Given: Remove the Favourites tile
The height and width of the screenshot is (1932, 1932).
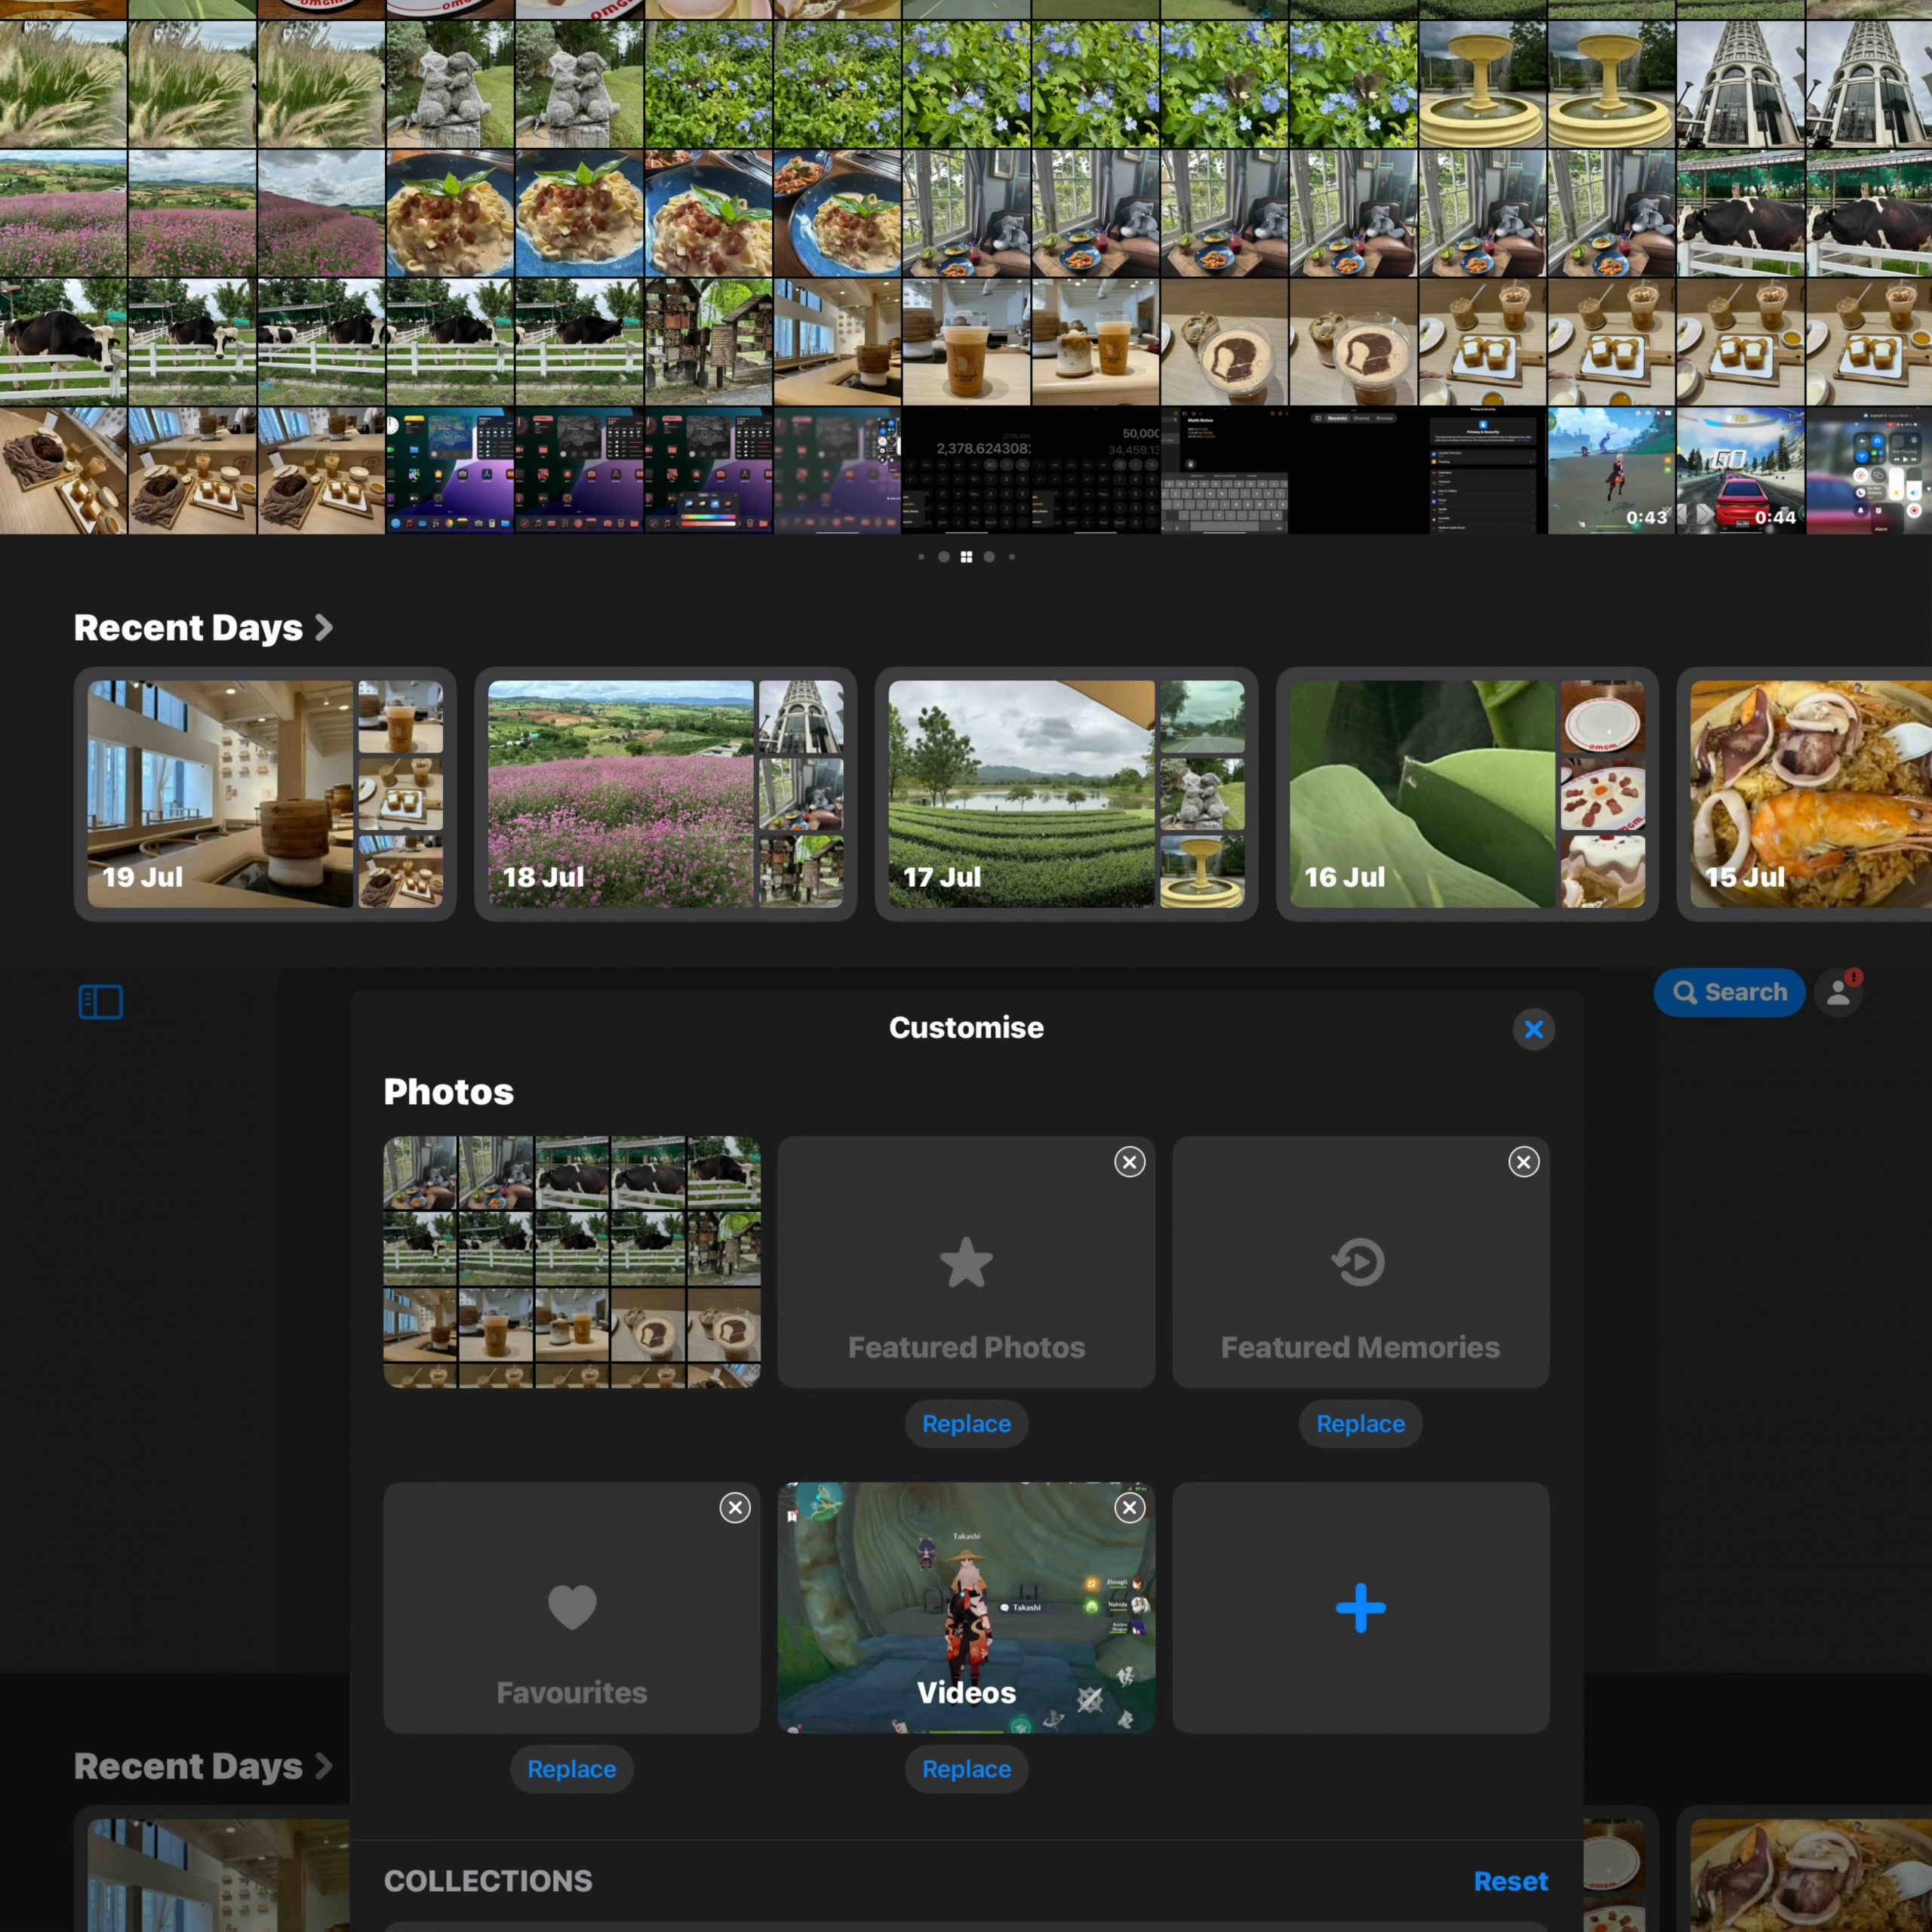Looking at the screenshot, I should tap(735, 1507).
